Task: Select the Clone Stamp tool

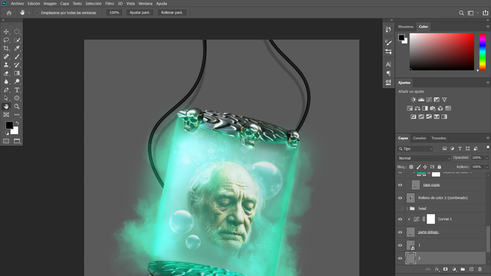Action: pos(6,65)
